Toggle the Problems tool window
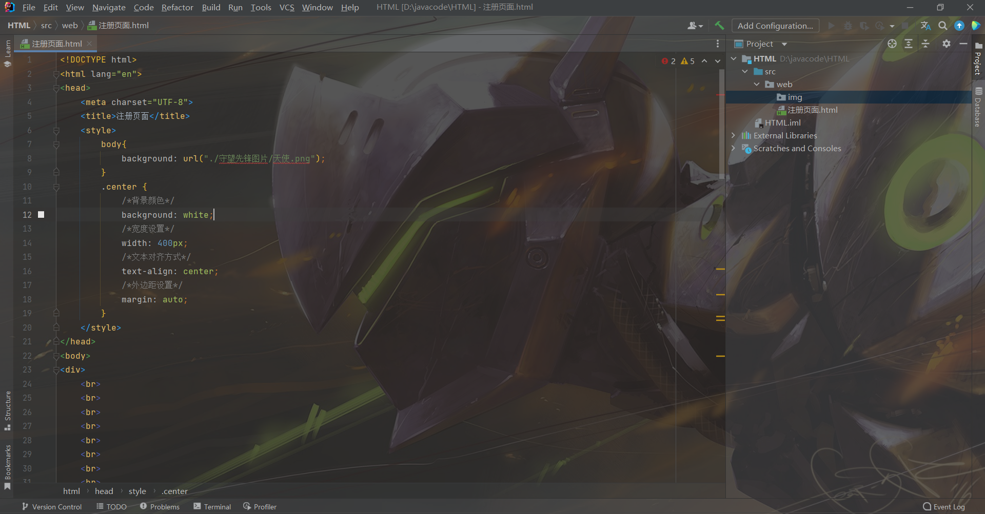Image resolution: width=985 pixels, height=514 pixels. click(x=160, y=507)
